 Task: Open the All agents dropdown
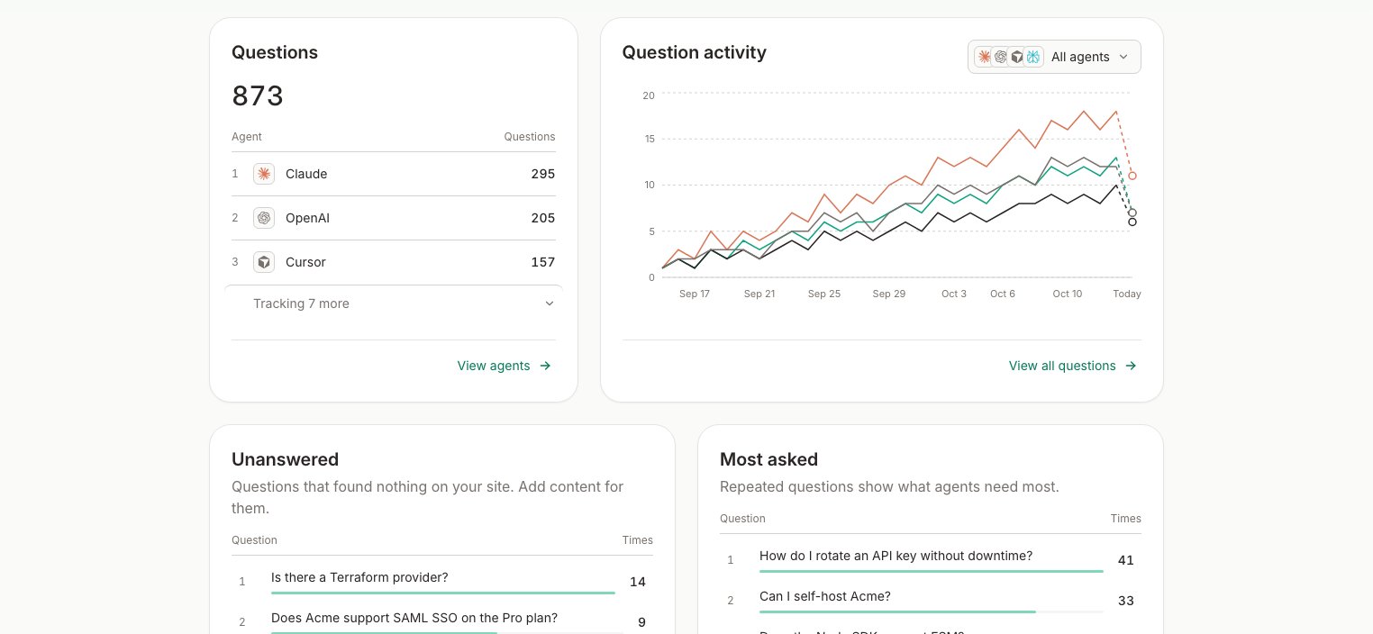click(1054, 57)
